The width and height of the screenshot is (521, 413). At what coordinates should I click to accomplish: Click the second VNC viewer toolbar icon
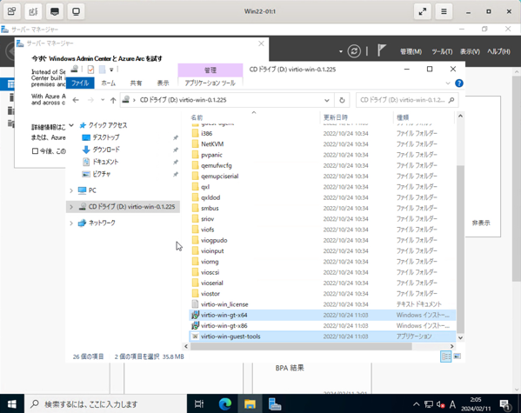click(33, 11)
